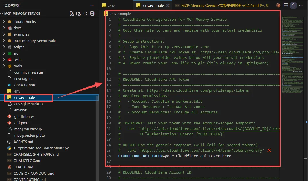Viewport: 308px width, 181px height.
Task: Open the user/tokens/verify URL on line 25
Action: (201, 150)
